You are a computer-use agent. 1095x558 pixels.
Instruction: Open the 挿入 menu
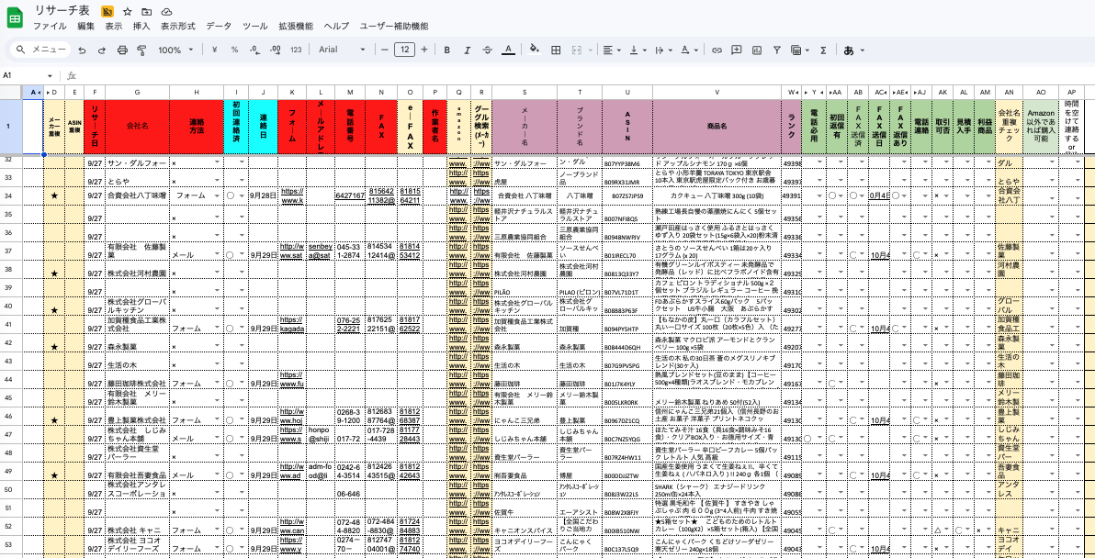pos(141,27)
